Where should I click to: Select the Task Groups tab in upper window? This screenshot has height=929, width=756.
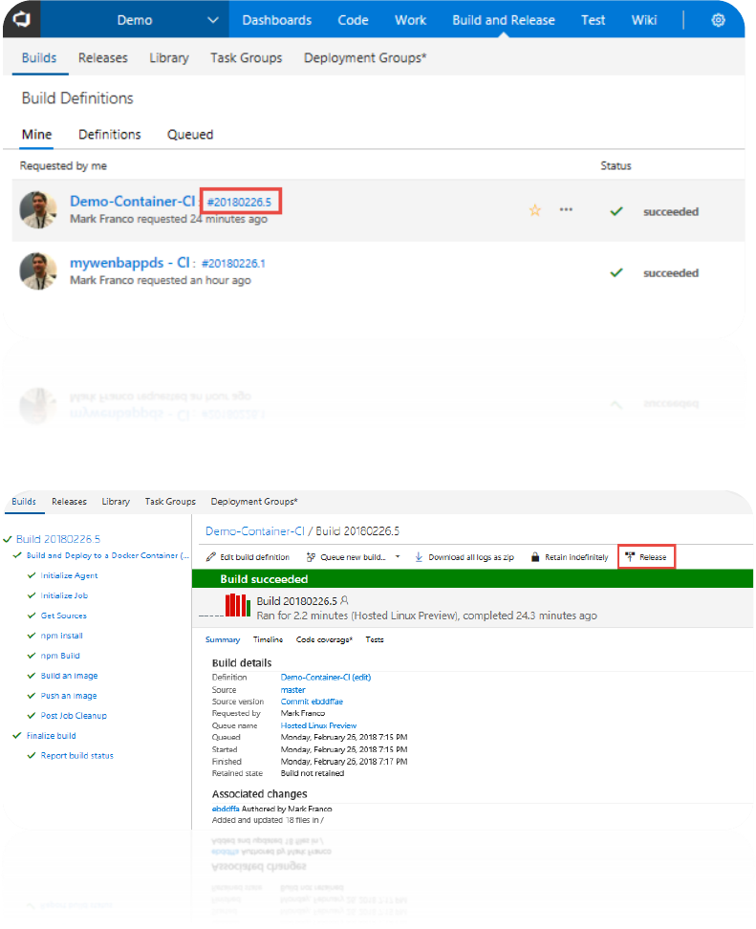pyautogui.click(x=247, y=58)
